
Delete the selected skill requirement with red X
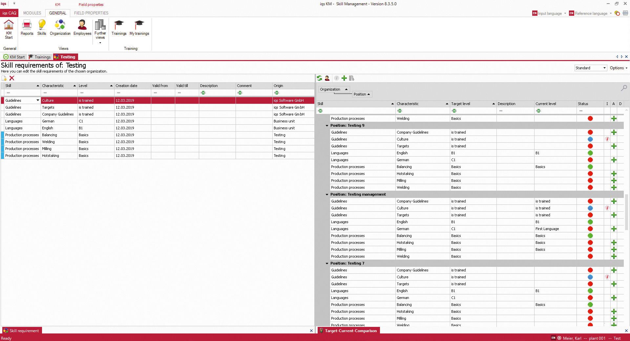[12, 78]
